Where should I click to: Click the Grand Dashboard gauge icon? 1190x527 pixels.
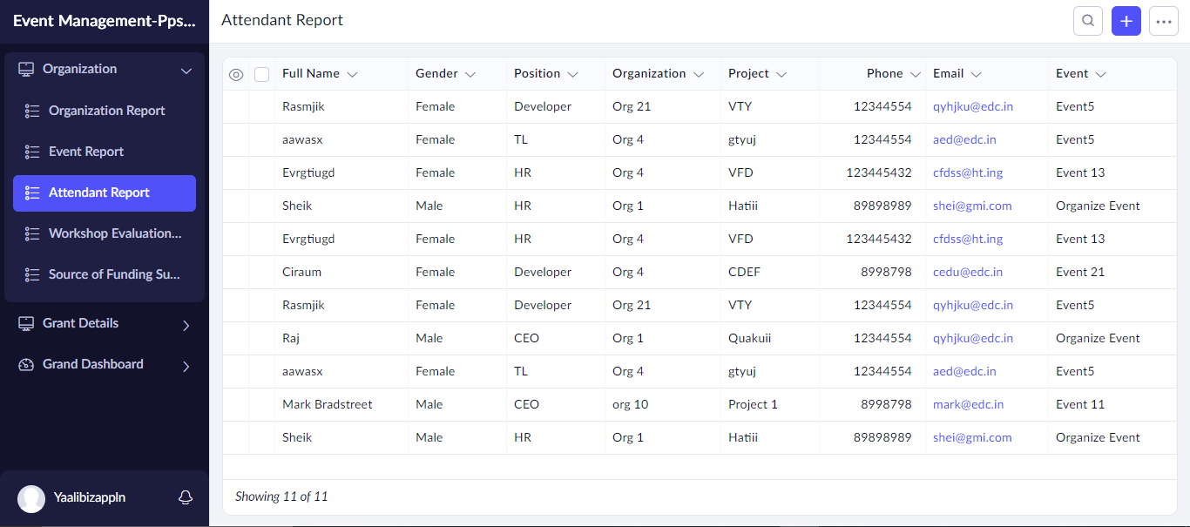[x=26, y=365]
